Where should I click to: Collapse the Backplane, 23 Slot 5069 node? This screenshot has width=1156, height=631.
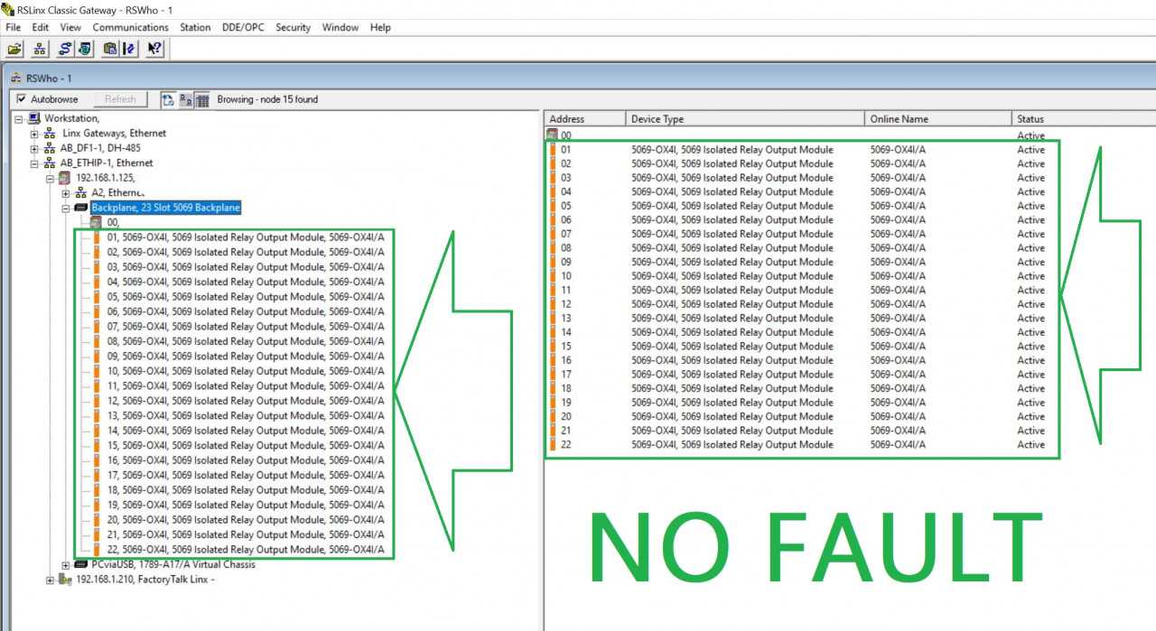[x=66, y=209]
